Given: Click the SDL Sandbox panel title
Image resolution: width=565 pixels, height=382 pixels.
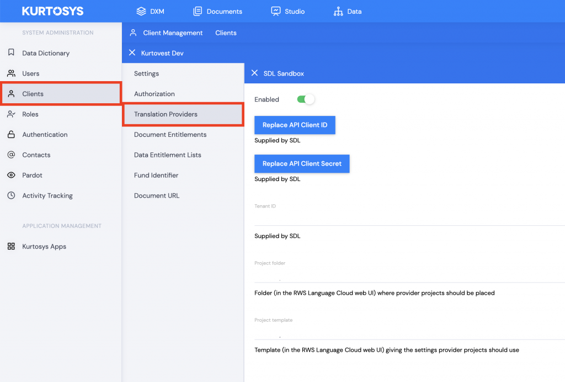Looking at the screenshot, I should [284, 73].
